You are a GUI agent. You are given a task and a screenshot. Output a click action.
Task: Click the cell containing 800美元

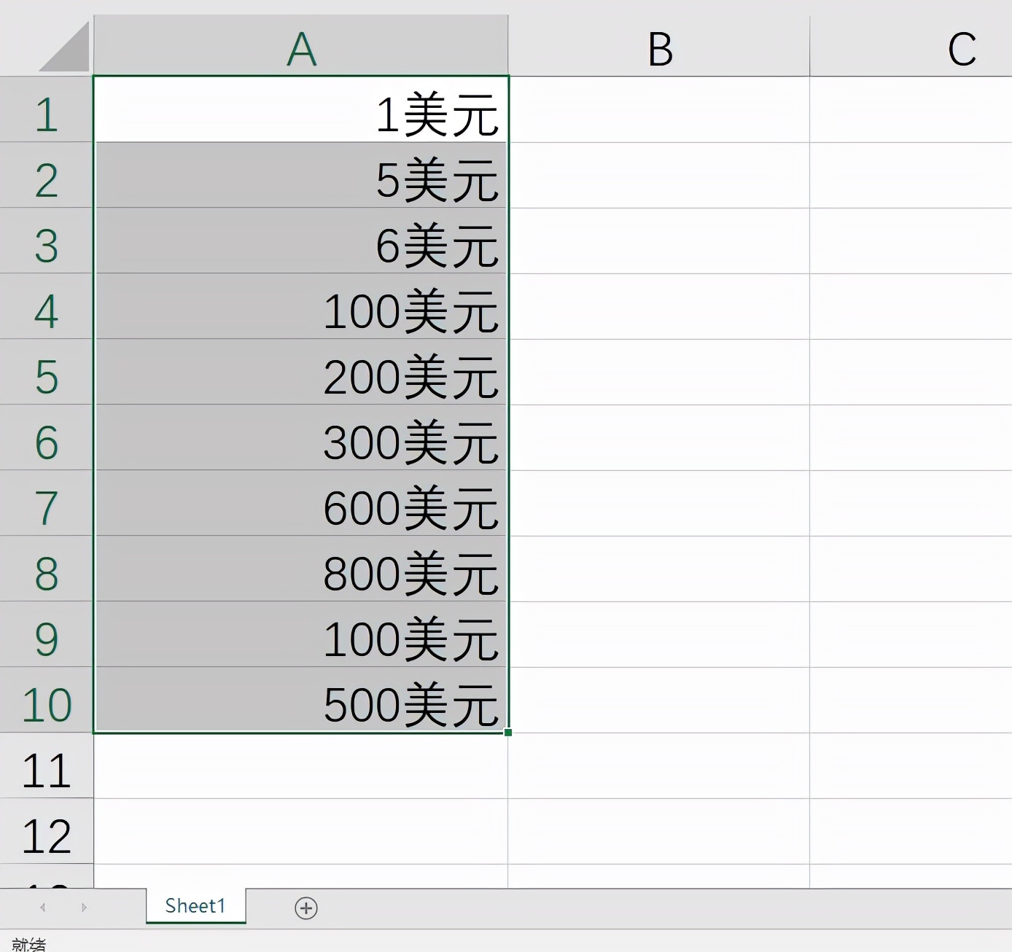click(x=301, y=569)
